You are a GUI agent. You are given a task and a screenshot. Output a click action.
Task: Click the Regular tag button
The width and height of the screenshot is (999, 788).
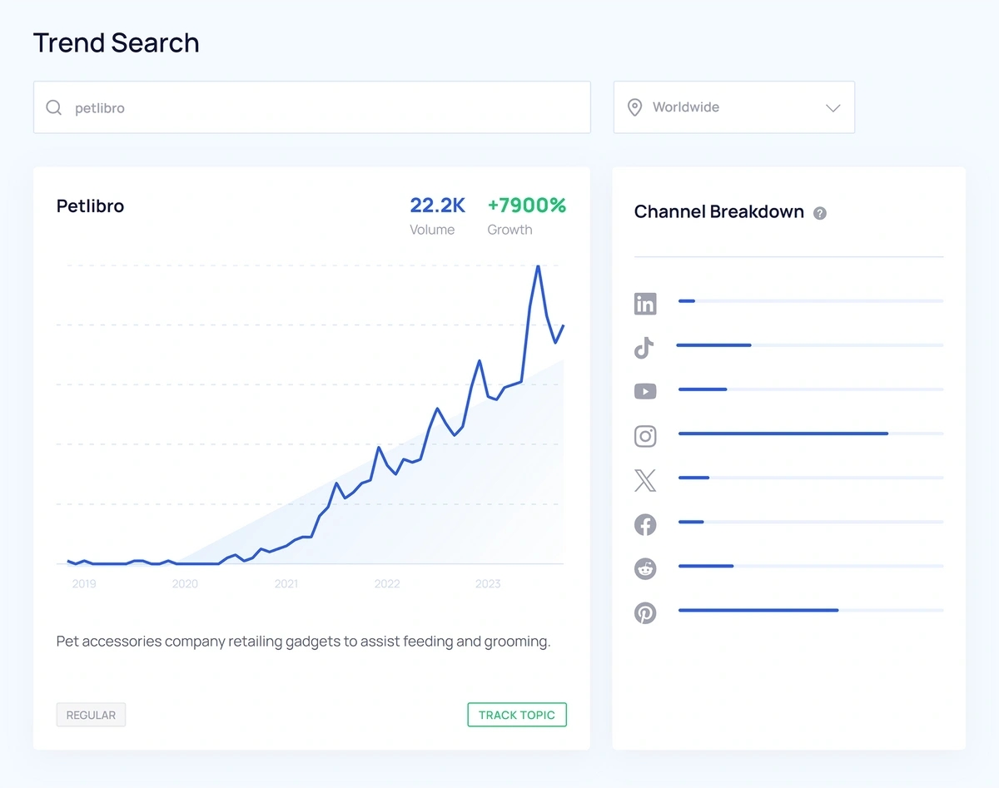coord(91,715)
